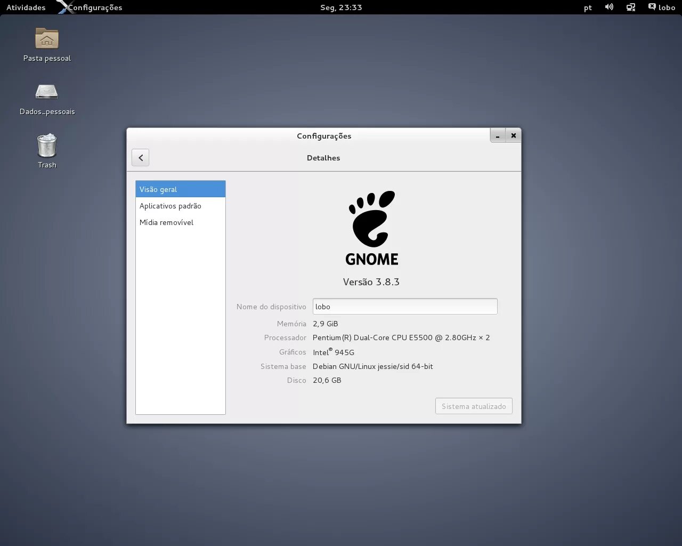
Task: Click the Nome do dispositivo text field
Action: 404,306
